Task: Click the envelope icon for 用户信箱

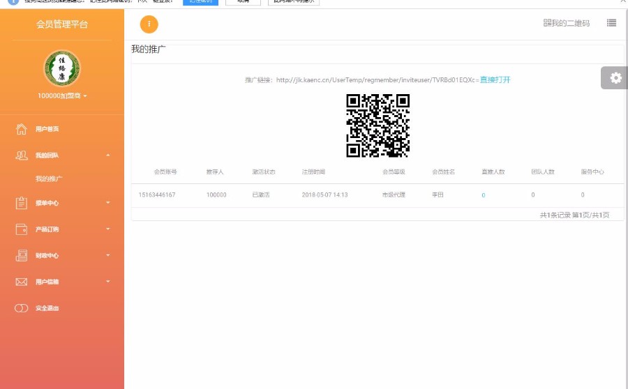Action: tap(21, 282)
